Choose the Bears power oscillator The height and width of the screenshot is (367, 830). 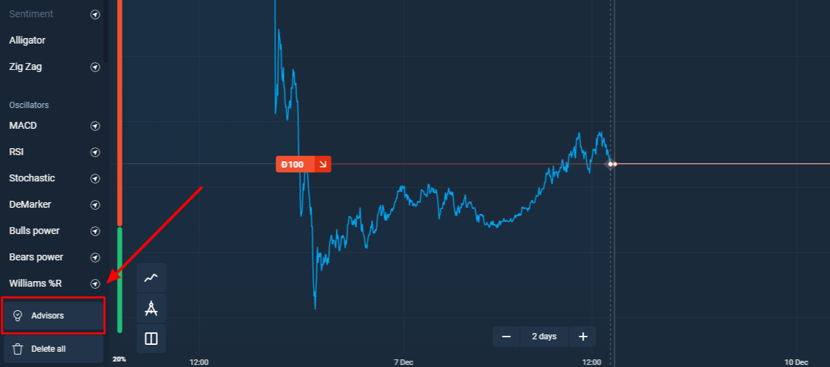pyautogui.click(x=36, y=257)
